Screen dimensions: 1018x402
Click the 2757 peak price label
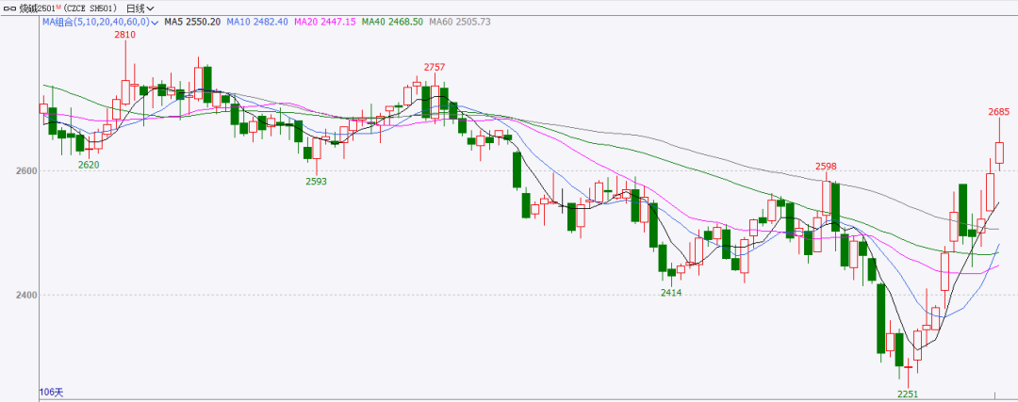point(434,67)
